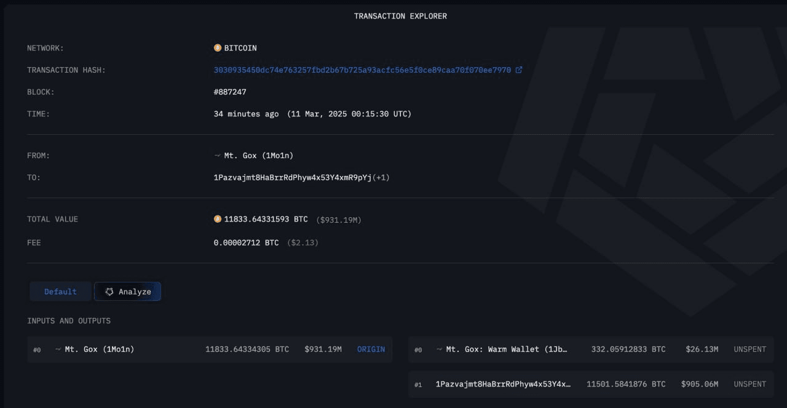This screenshot has height=408, width=787.
Task: Open the Mt. Gox (1Mo1n) sender link
Action: [258, 156]
